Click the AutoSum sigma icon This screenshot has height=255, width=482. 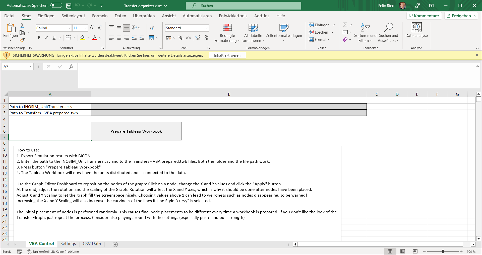click(x=345, y=25)
